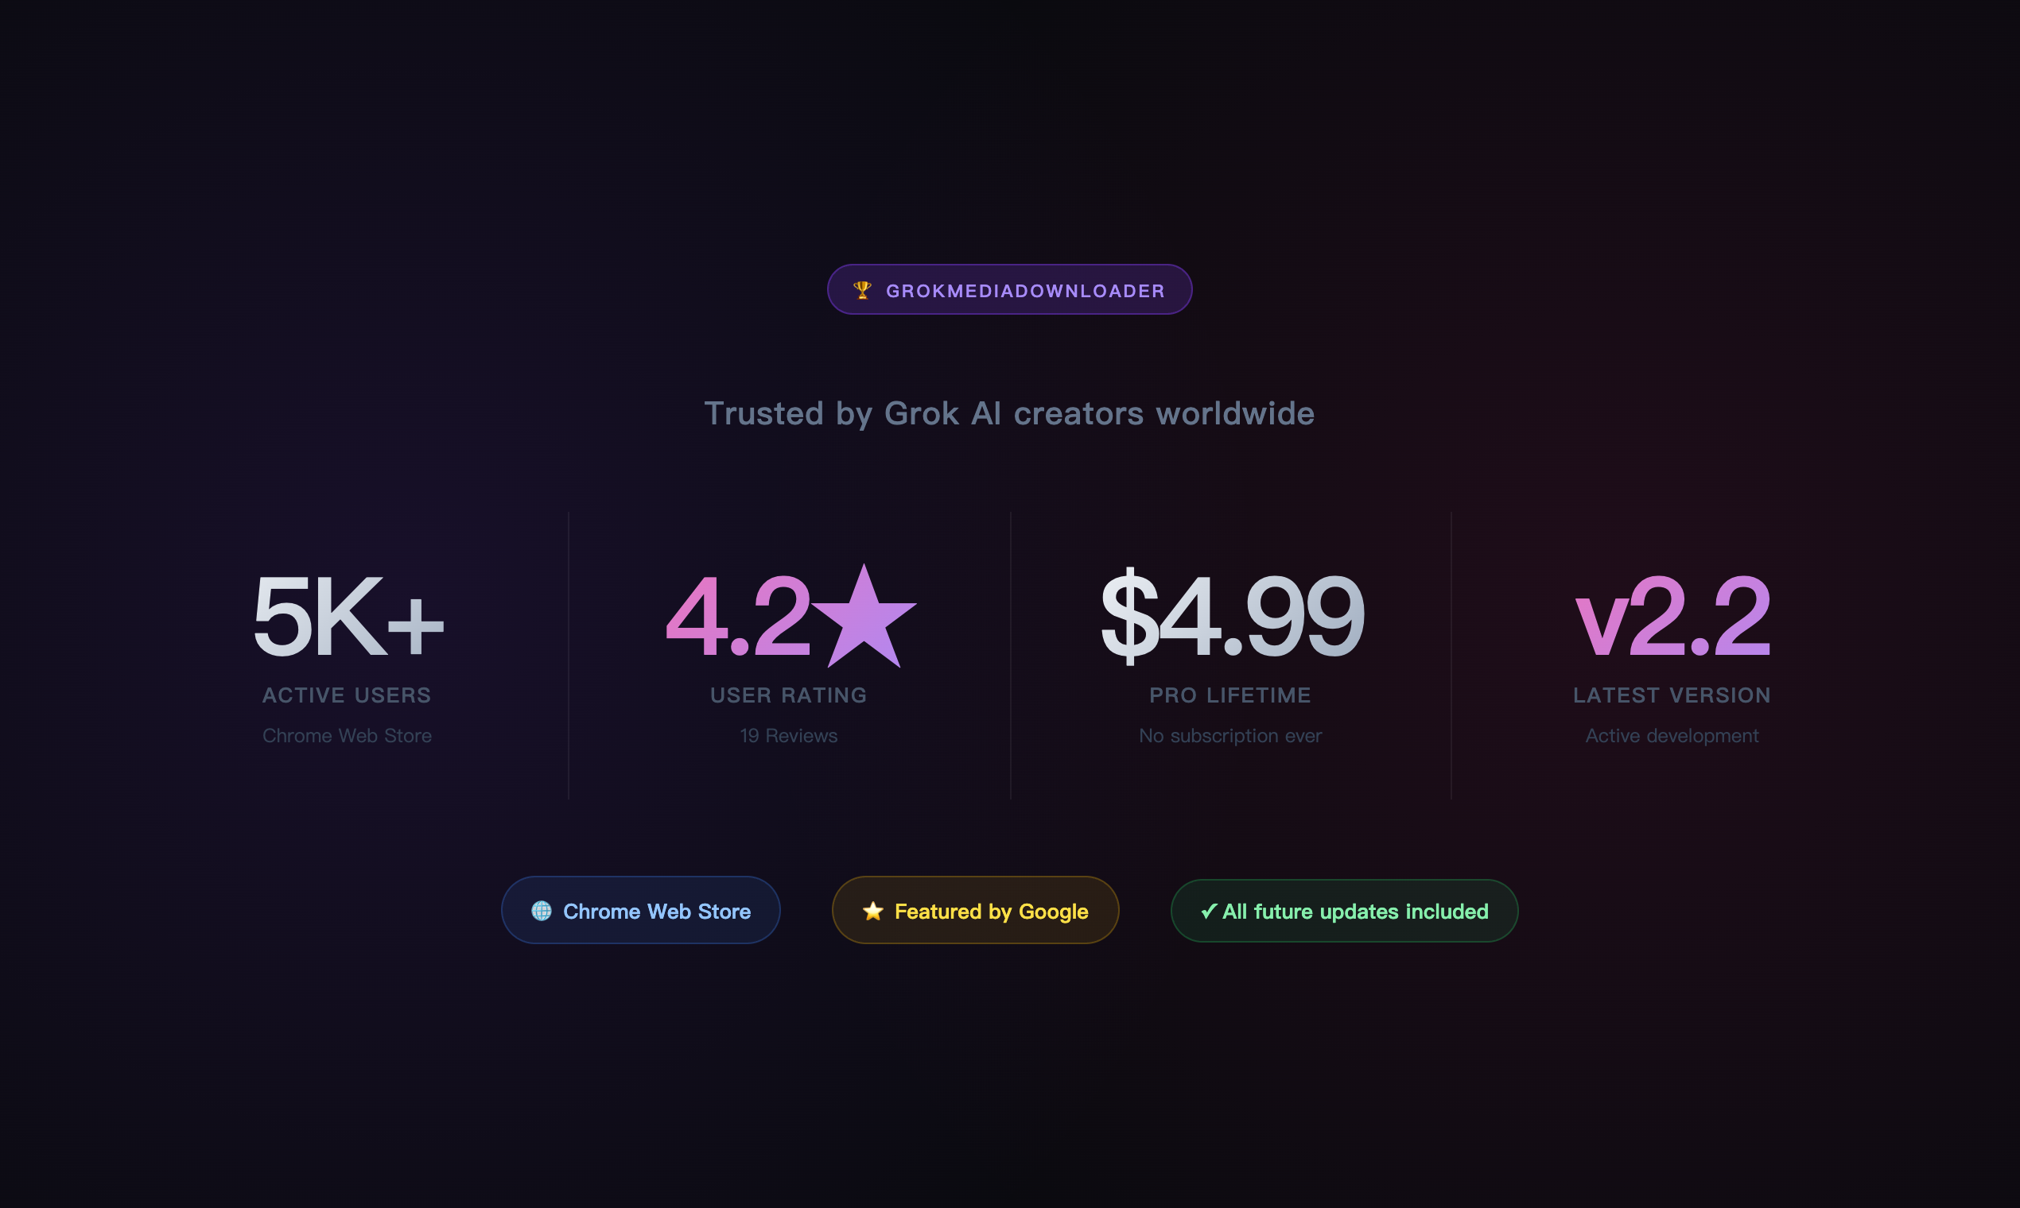Viewport: 2020px width, 1208px height.
Task: Click the checkmark in the updates badge
Action: tap(1209, 911)
